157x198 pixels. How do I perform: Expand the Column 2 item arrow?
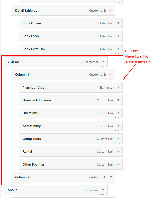(111, 177)
